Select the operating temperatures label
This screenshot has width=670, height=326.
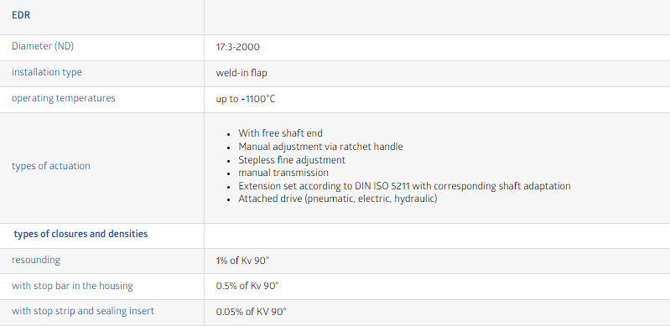click(x=63, y=98)
